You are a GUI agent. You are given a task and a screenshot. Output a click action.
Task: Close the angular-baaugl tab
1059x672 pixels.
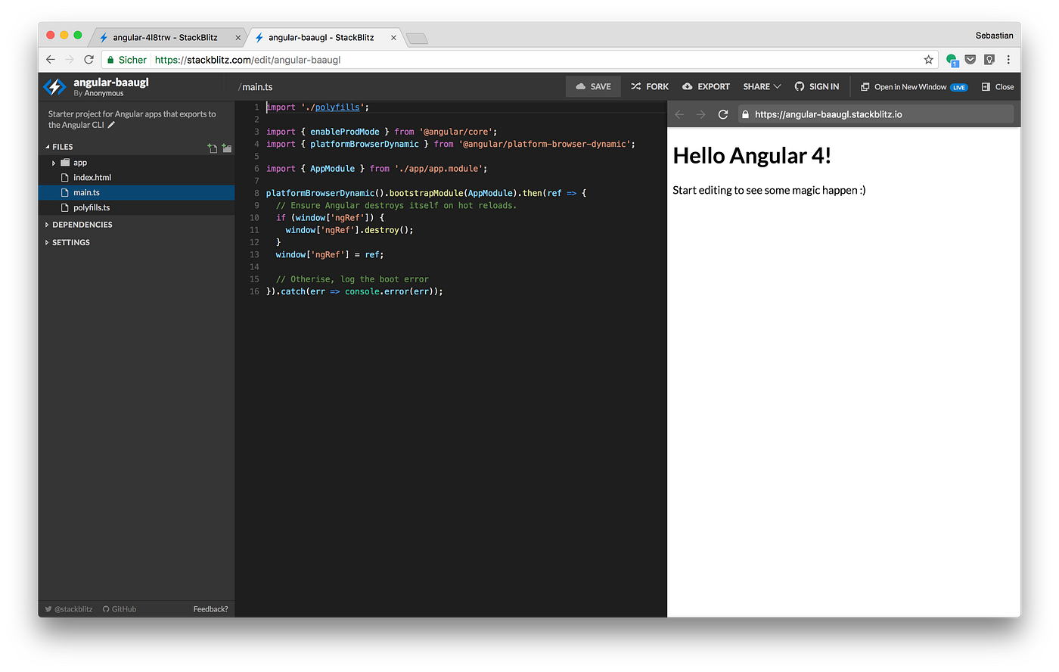pyautogui.click(x=394, y=37)
